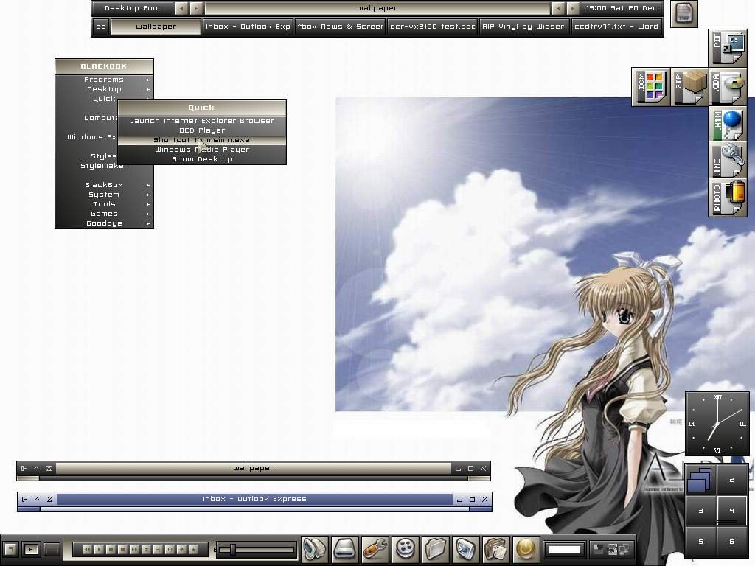Click the terminal screen dock icon
The height and width of the screenshot is (566, 755).
pos(466,548)
